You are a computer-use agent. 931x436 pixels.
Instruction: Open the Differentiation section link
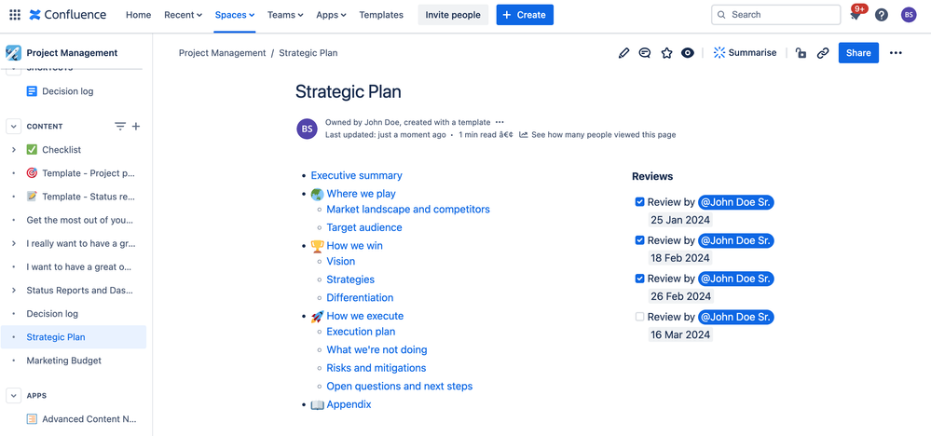360,298
